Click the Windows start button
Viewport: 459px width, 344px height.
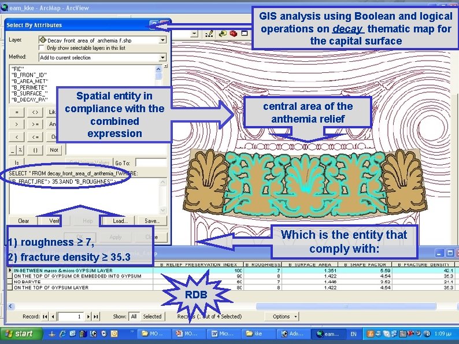[21, 334]
